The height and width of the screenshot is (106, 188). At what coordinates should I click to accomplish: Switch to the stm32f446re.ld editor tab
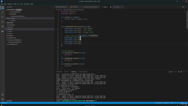pyautogui.click(x=61, y=7)
